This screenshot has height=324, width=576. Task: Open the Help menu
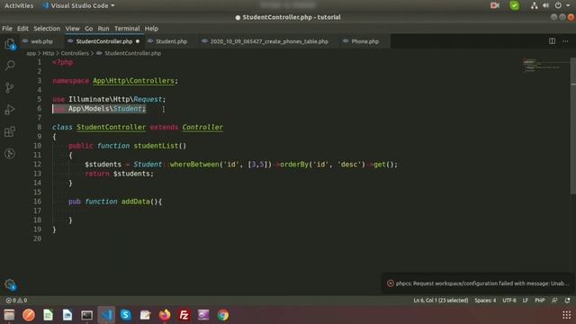click(x=151, y=28)
